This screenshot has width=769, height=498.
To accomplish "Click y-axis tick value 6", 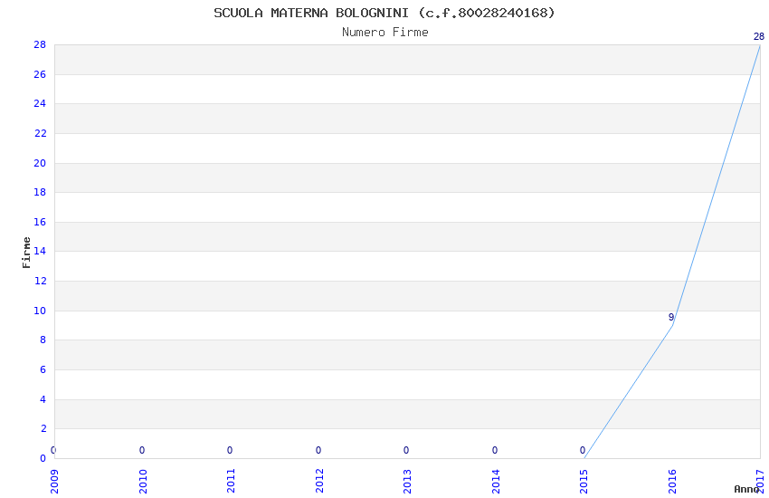I will pos(43,370).
